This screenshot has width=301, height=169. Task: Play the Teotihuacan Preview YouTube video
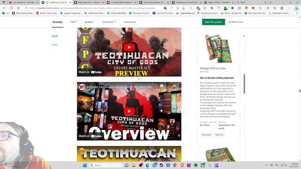click(129, 47)
